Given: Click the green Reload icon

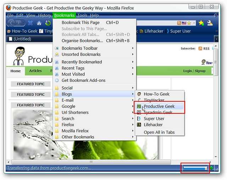Looking at the screenshot, I should point(48,23).
